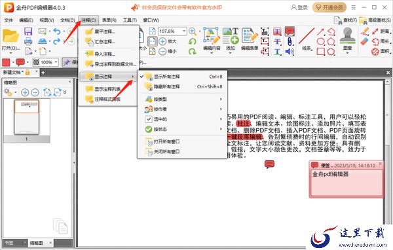Choose 关闭所有窗口 menu item
This screenshot has height=250, width=393.
pyautogui.click(x=182, y=152)
